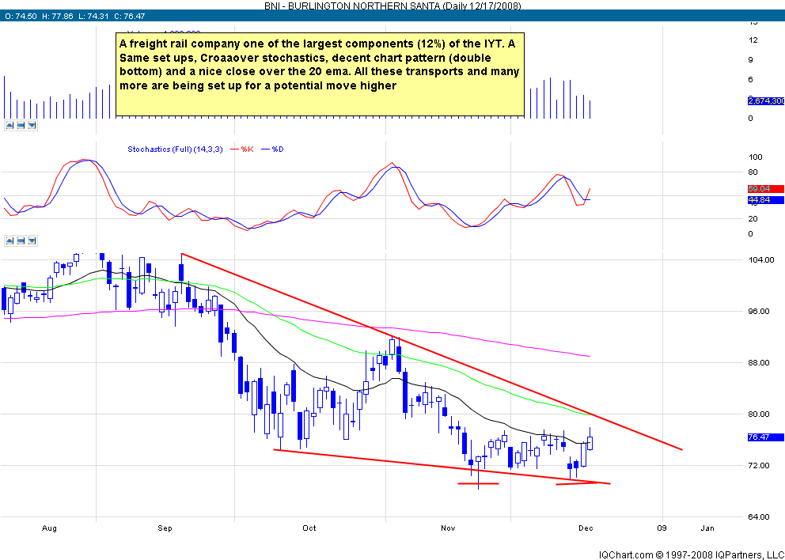The image size is (785, 560).
Task: Click the move-down arrow under the stochastics pane
Action: pyautogui.click(x=32, y=240)
